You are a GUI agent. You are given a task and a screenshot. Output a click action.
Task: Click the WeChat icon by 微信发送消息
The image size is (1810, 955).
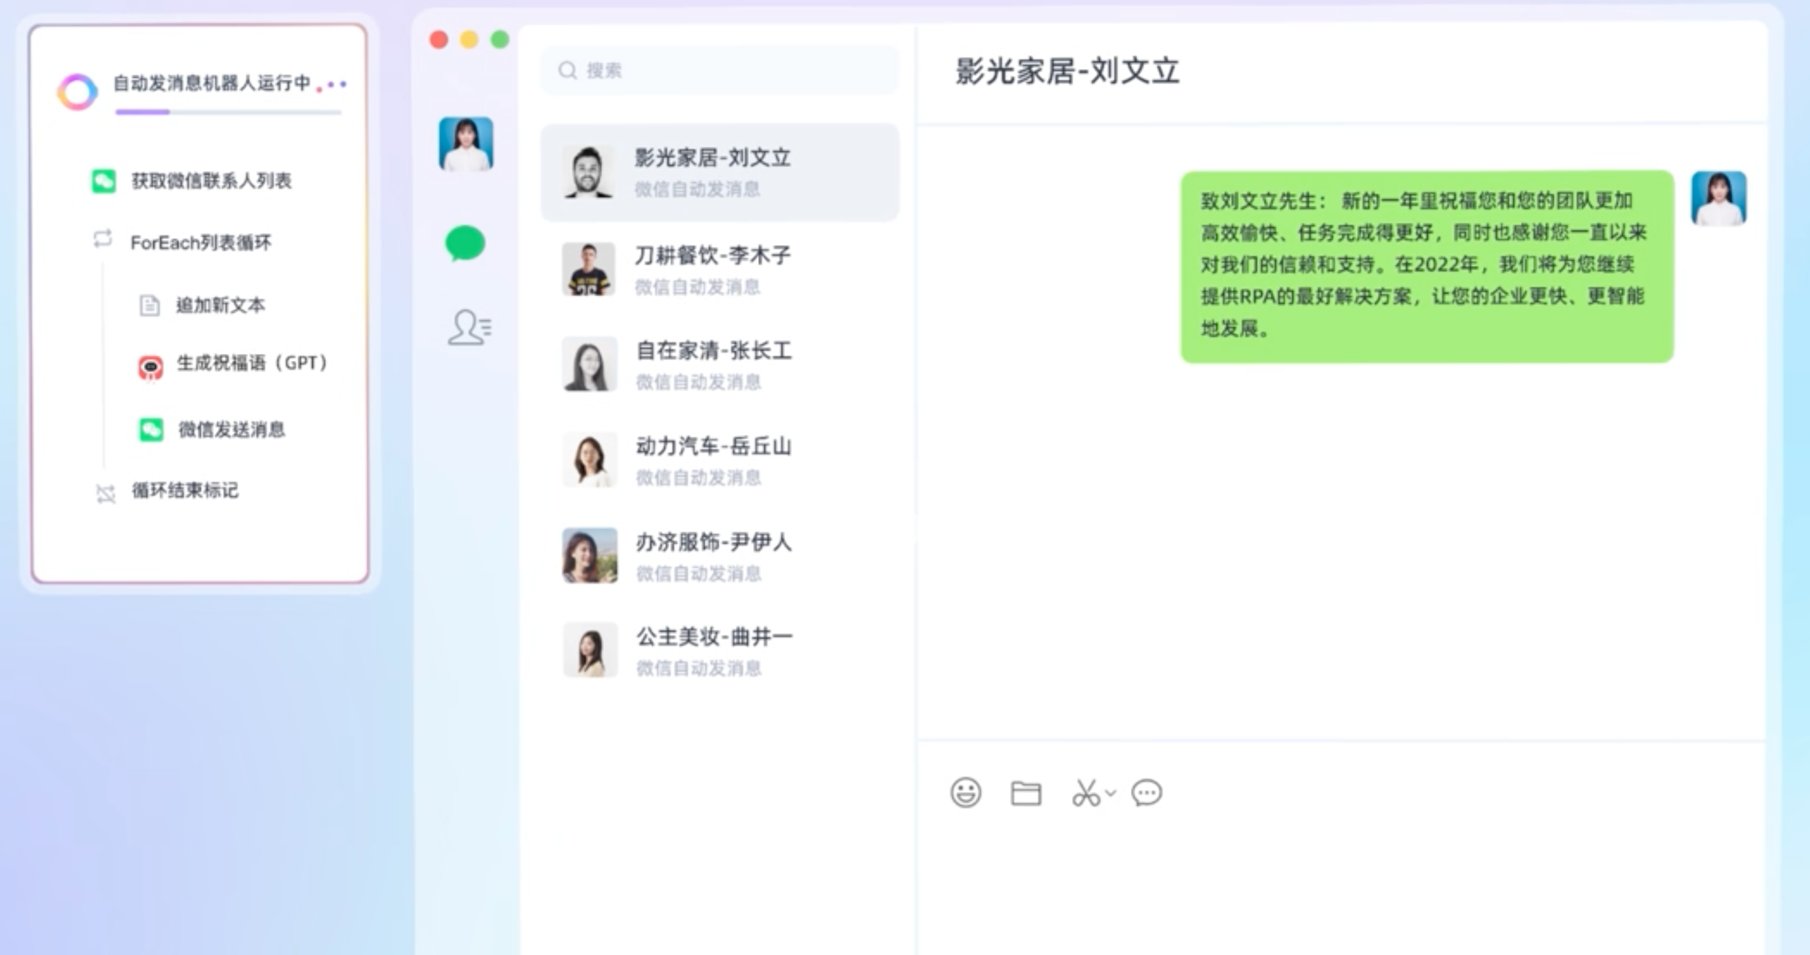coord(150,430)
